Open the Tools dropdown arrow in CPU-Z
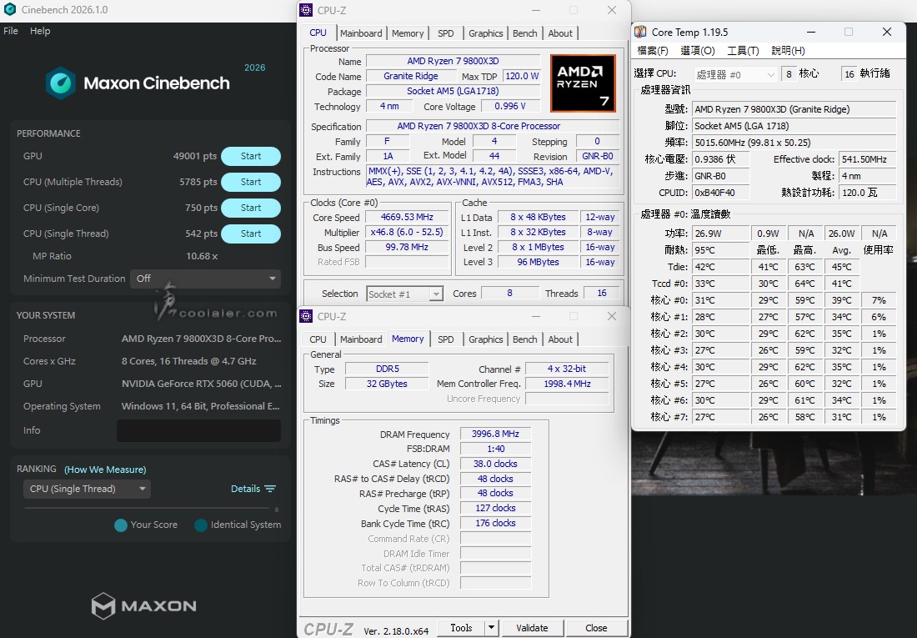Screen dimensions: 917x638 coord(491,628)
